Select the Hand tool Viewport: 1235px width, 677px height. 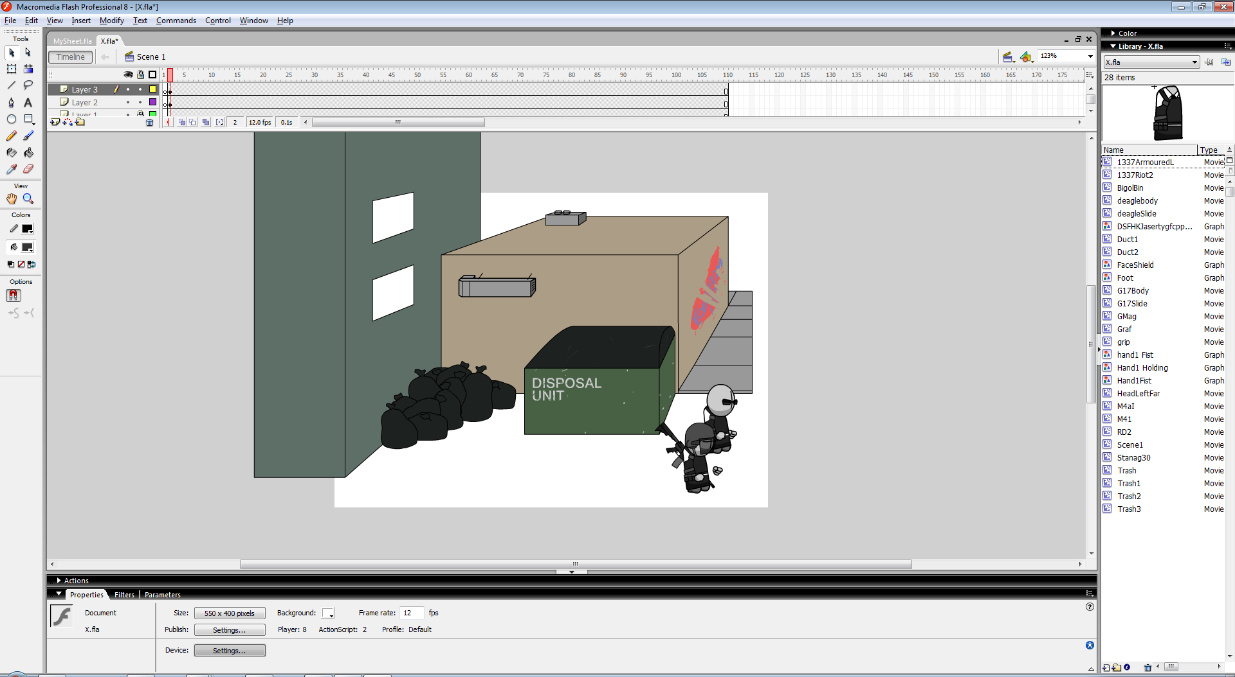coord(12,198)
